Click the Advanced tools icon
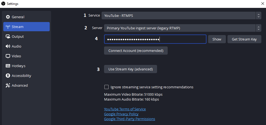 tap(8, 86)
